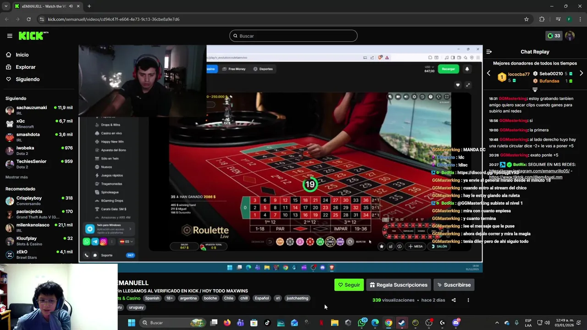
Task: Show hidden system tray icons
Action: click(497, 323)
